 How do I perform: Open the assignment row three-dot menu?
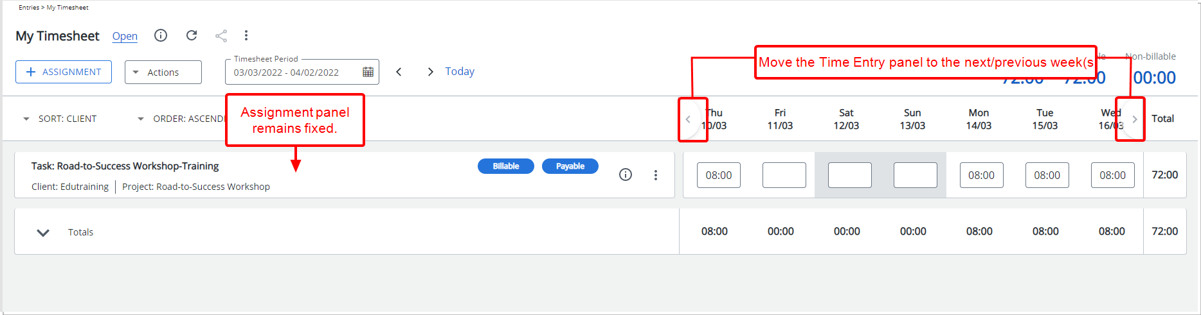coord(656,175)
